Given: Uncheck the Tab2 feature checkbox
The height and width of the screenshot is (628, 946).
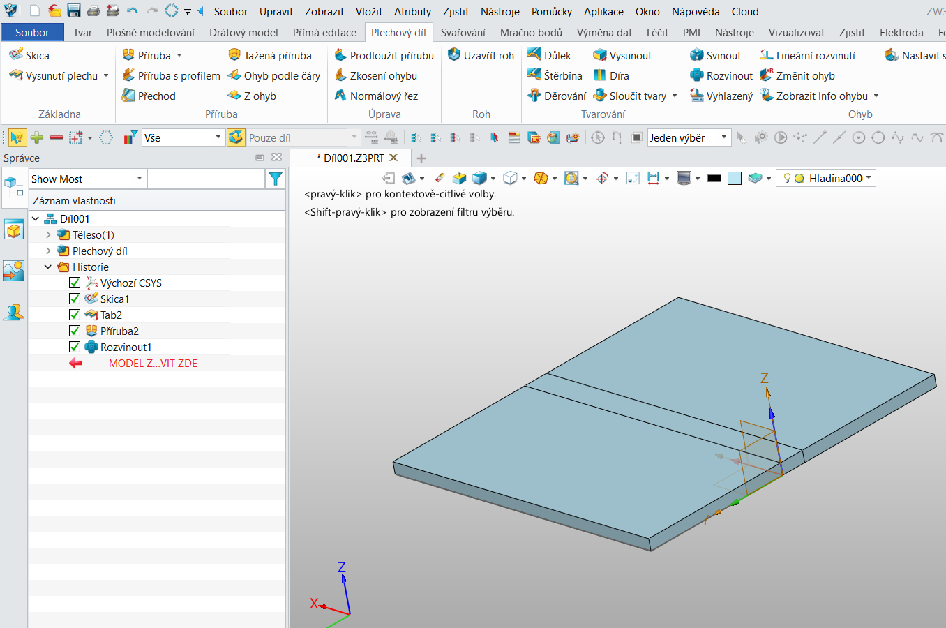Looking at the screenshot, I should point(75,315).
